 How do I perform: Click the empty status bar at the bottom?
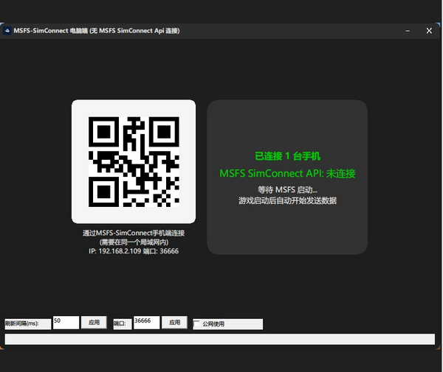[x=220, y=339]
